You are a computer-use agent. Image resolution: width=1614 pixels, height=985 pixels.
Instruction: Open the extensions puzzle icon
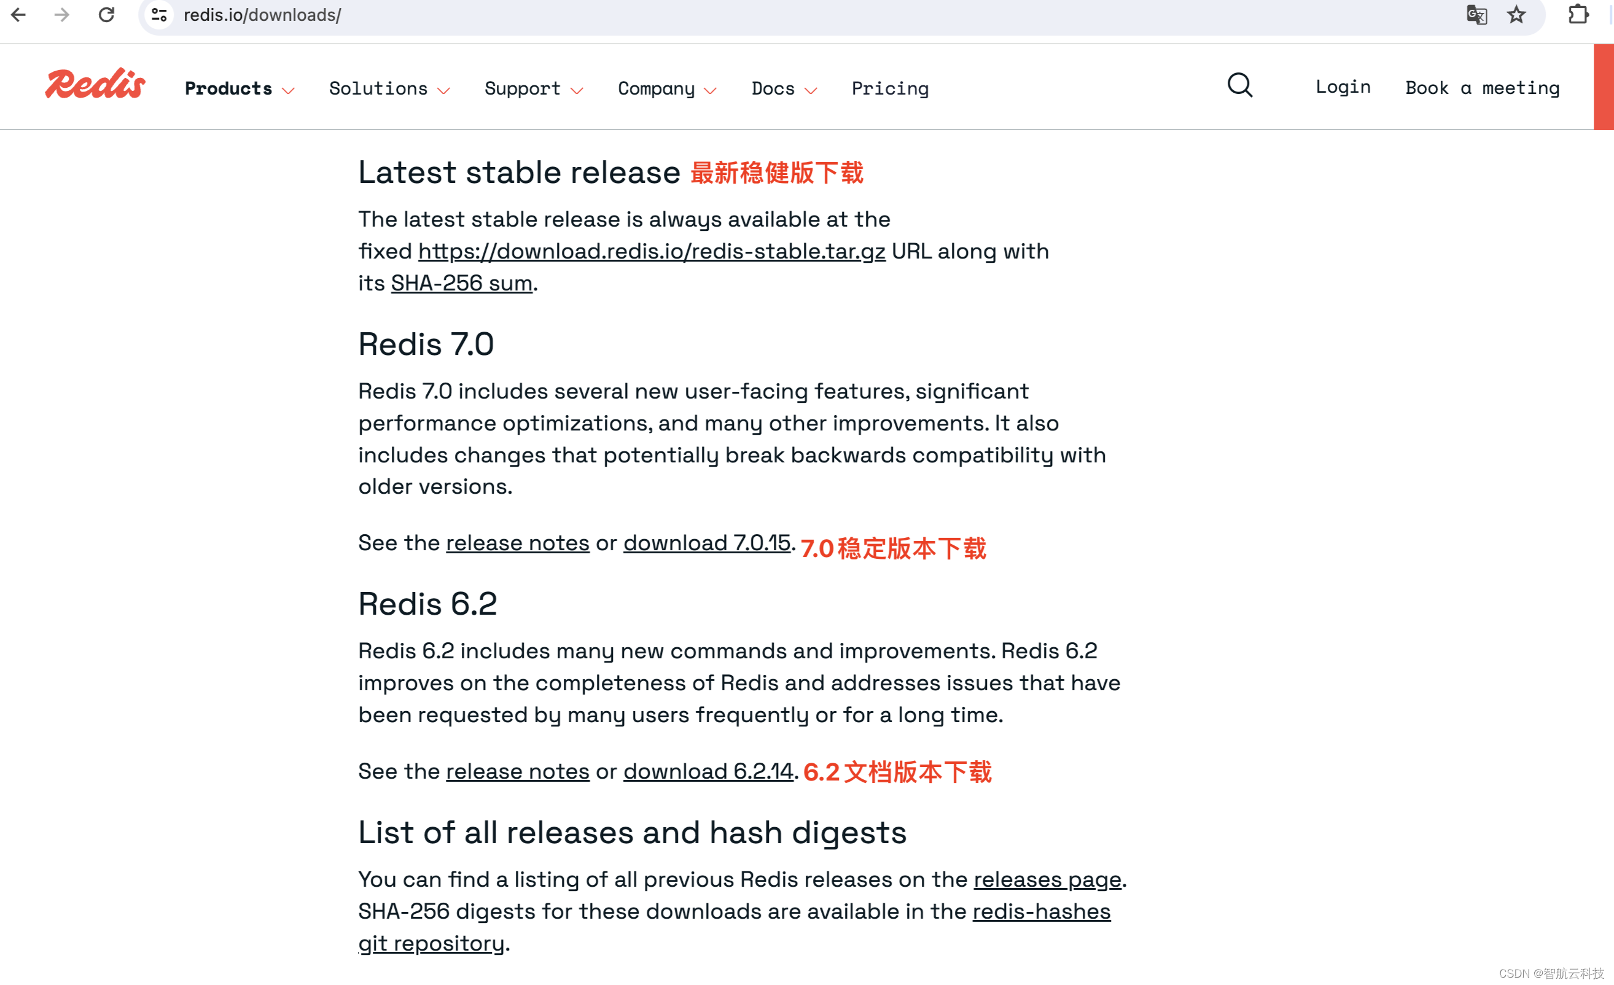click(x=1578, y=14)
